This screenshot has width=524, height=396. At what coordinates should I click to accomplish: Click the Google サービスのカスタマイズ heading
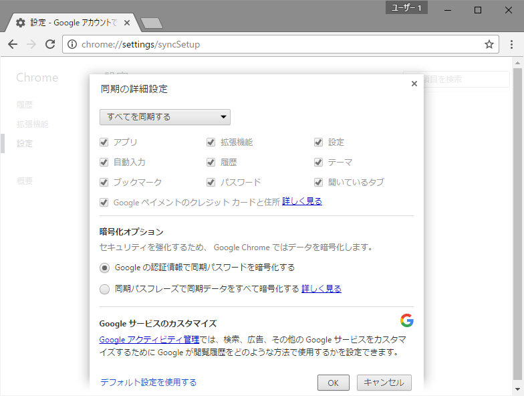pyautogui.click(x=158, y=324)
